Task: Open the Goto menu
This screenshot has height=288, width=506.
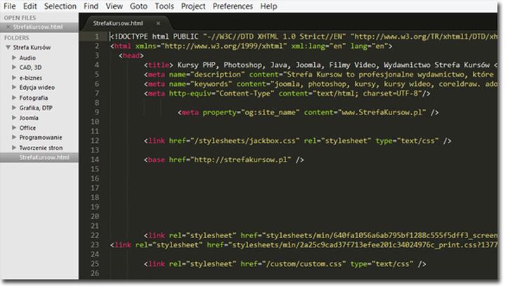Action: tap(138, 6)
